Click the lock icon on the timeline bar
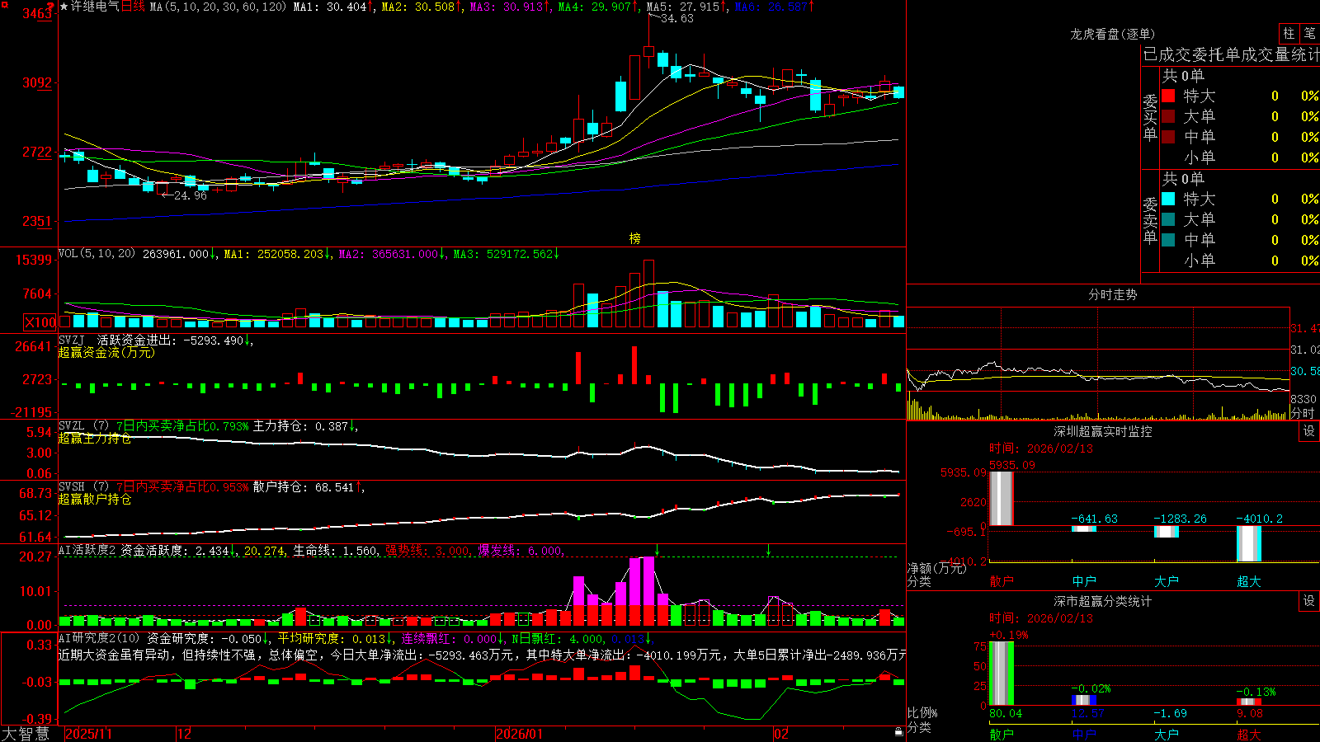The width and height of the screenshot is (1320, 742). coord(898,732)
